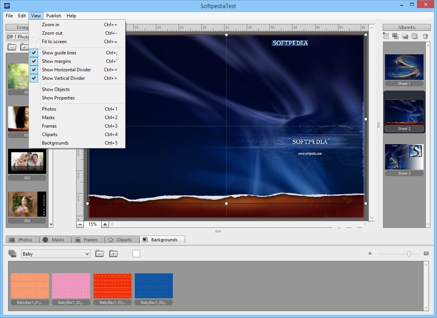The height and width of the screenshot is (318, 437).
Task: Click the canvas top-center selection handle
Action: tap(226, 35)
